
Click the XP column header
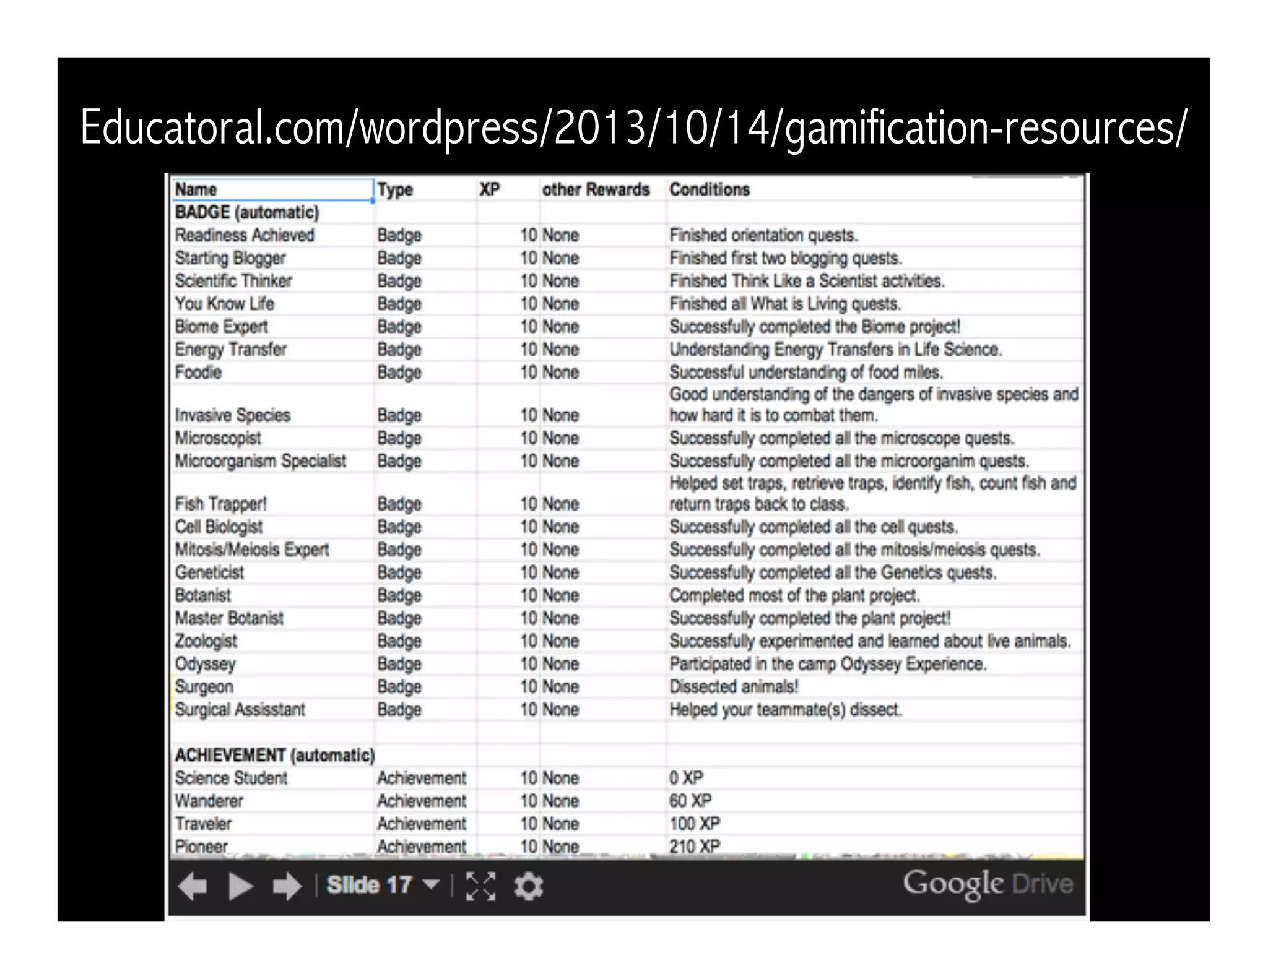[489, 189]
